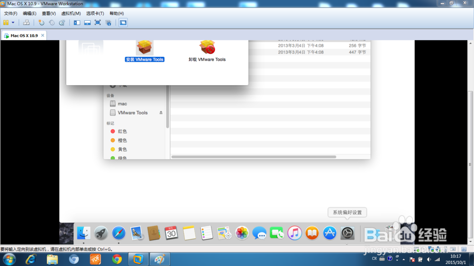Viewport: 474px width, 266px height.
Task: Choose the 红色 red tag in sidebar
Action: click(x=118, y=131)
